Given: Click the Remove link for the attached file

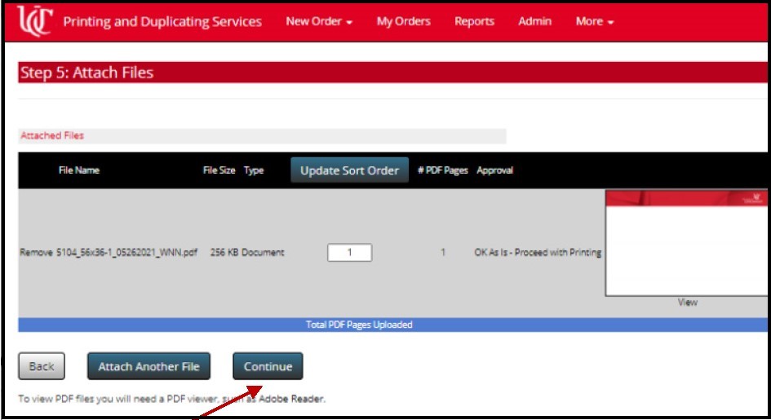Looking at the screenshot, I should tap(36, 253).
